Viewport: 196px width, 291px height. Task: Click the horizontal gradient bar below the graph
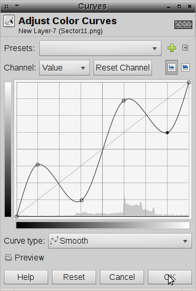(103, 225)
